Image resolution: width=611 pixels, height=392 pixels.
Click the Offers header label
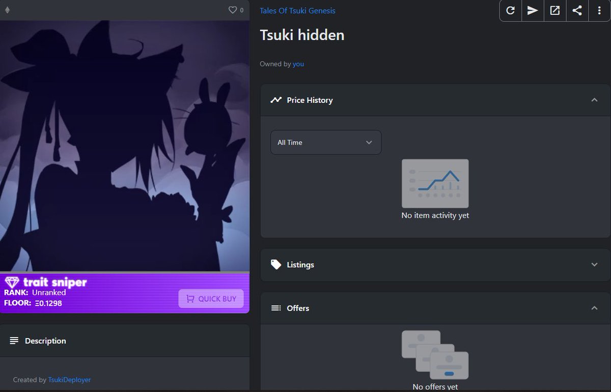click(298, 308)
